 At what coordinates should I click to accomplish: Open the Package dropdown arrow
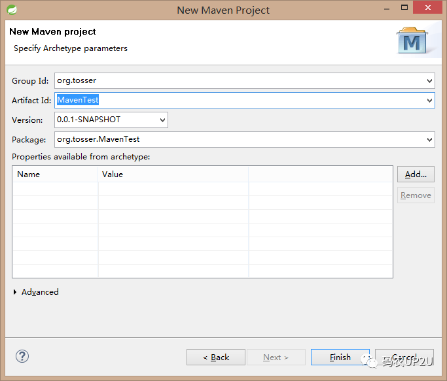coord(429,140)
